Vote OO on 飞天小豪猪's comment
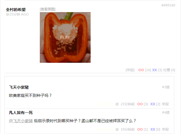181x134 pixels. 140,104
